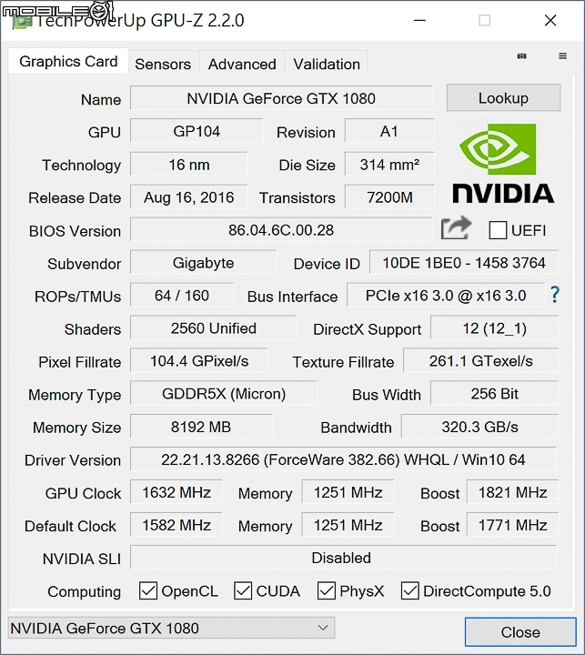Click the GPU-Z app icon in title bar
Viewport: 585px width, 655px height.
coord(22,21)
